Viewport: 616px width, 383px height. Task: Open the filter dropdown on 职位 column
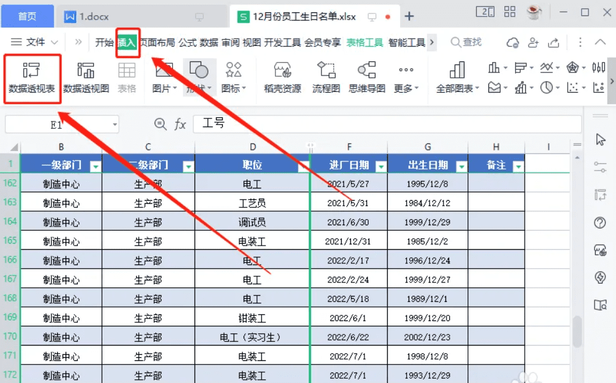(x=302, y=165)
